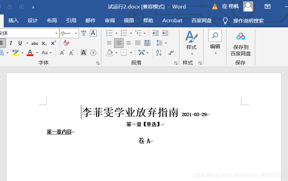Toggle underline formatting
This screenshot has height=181, width=288.
click(20, 43)
